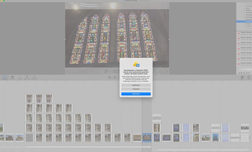The height and width of the screenshot is (152, 252).
Task: Select the Chapel title slide in storyboard
Action: point(157,118)
